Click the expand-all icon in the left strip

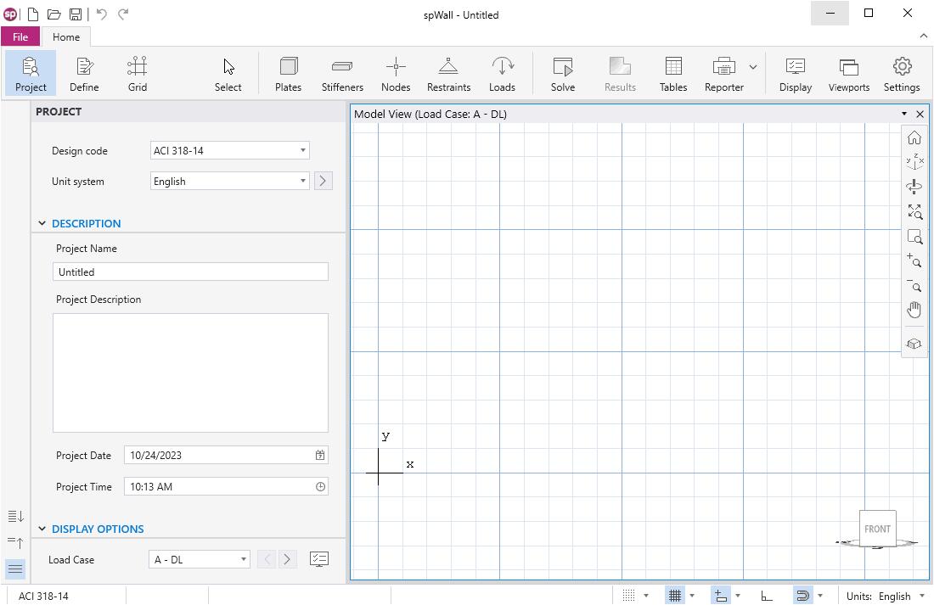(15, 516)
